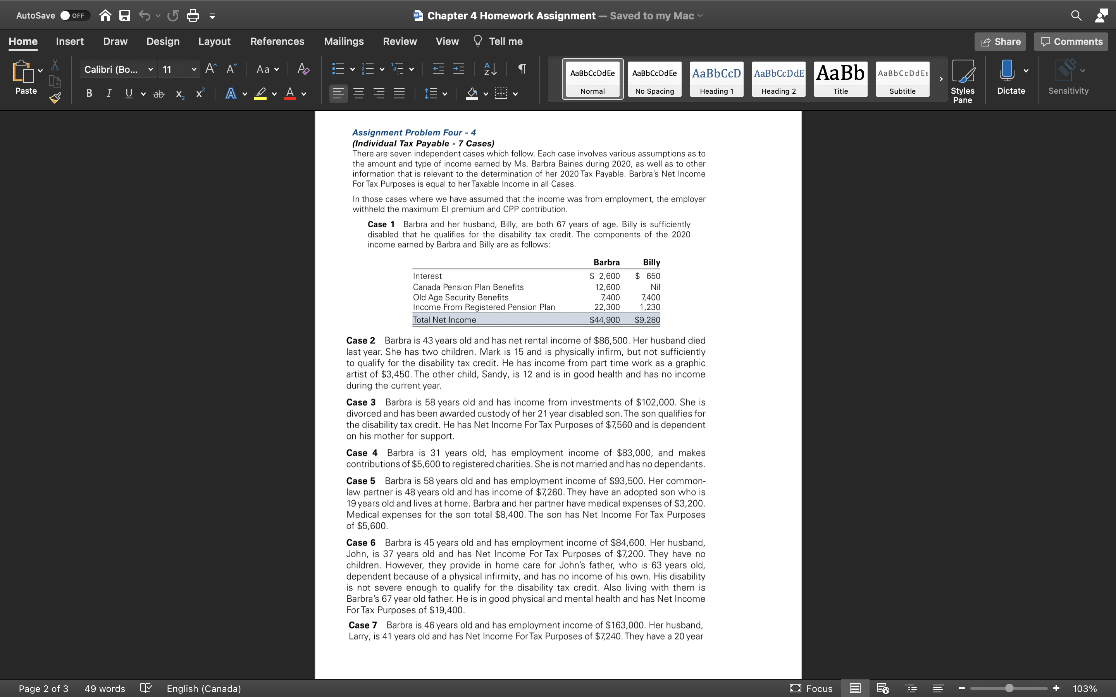Open the Review tab

pyautogui.click(x=400, y=41)
